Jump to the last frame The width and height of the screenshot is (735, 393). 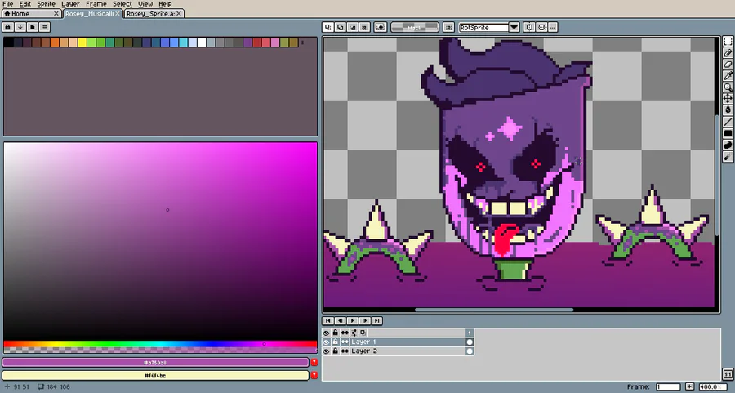[376, 321]
